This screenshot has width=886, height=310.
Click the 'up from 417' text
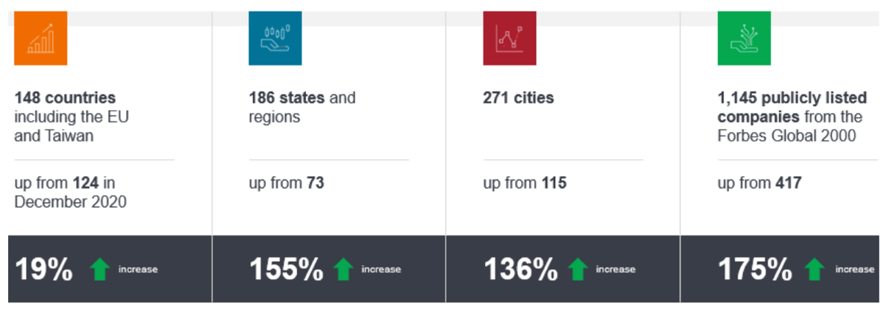[x=759, y=183]
